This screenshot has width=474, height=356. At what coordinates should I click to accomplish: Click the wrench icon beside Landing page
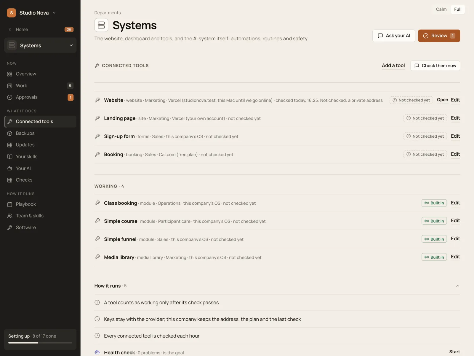[97, 118]
